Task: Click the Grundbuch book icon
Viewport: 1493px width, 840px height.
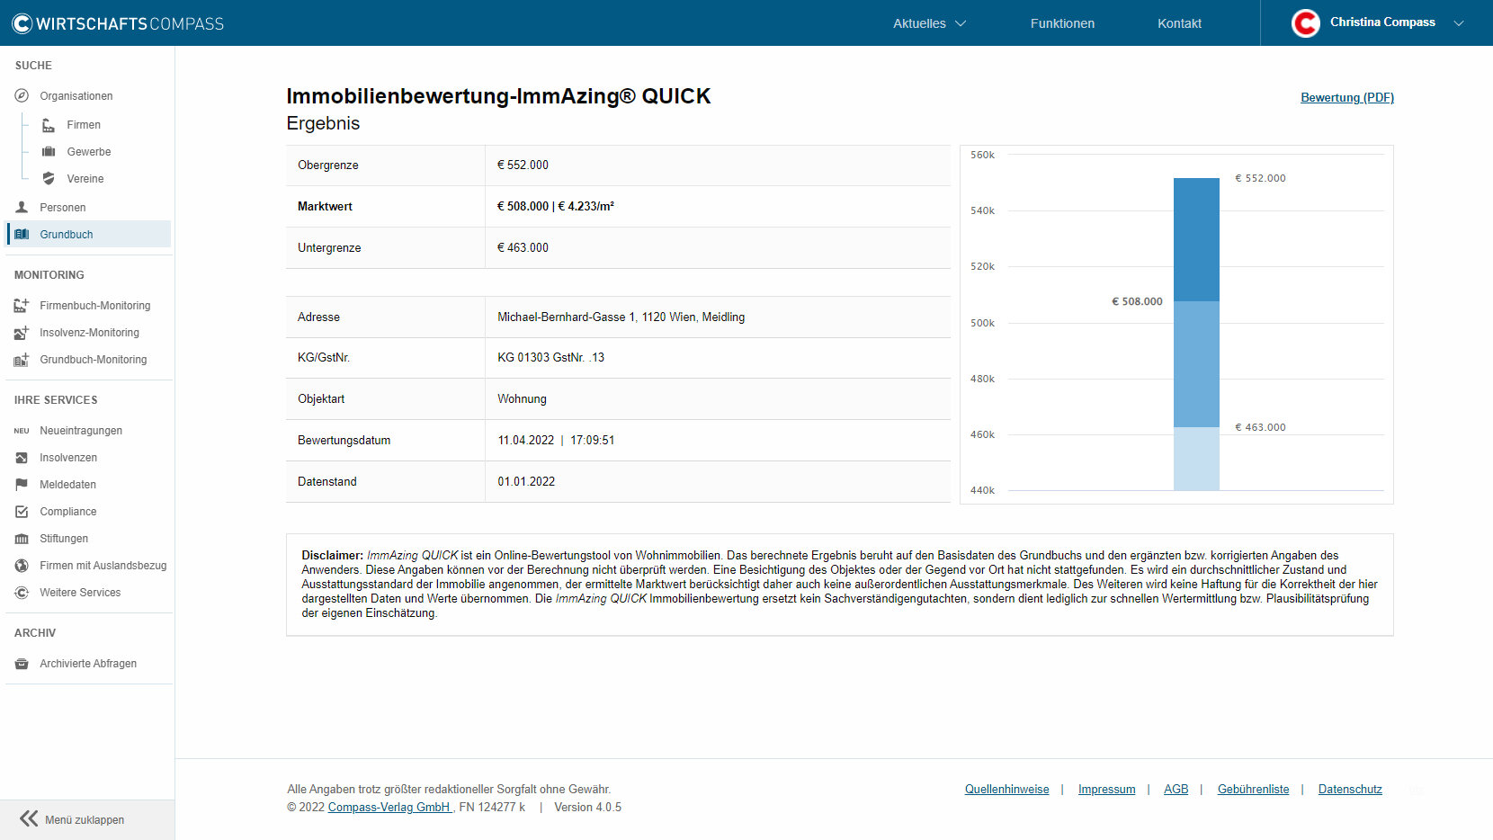Action: [x=22, y=234]
